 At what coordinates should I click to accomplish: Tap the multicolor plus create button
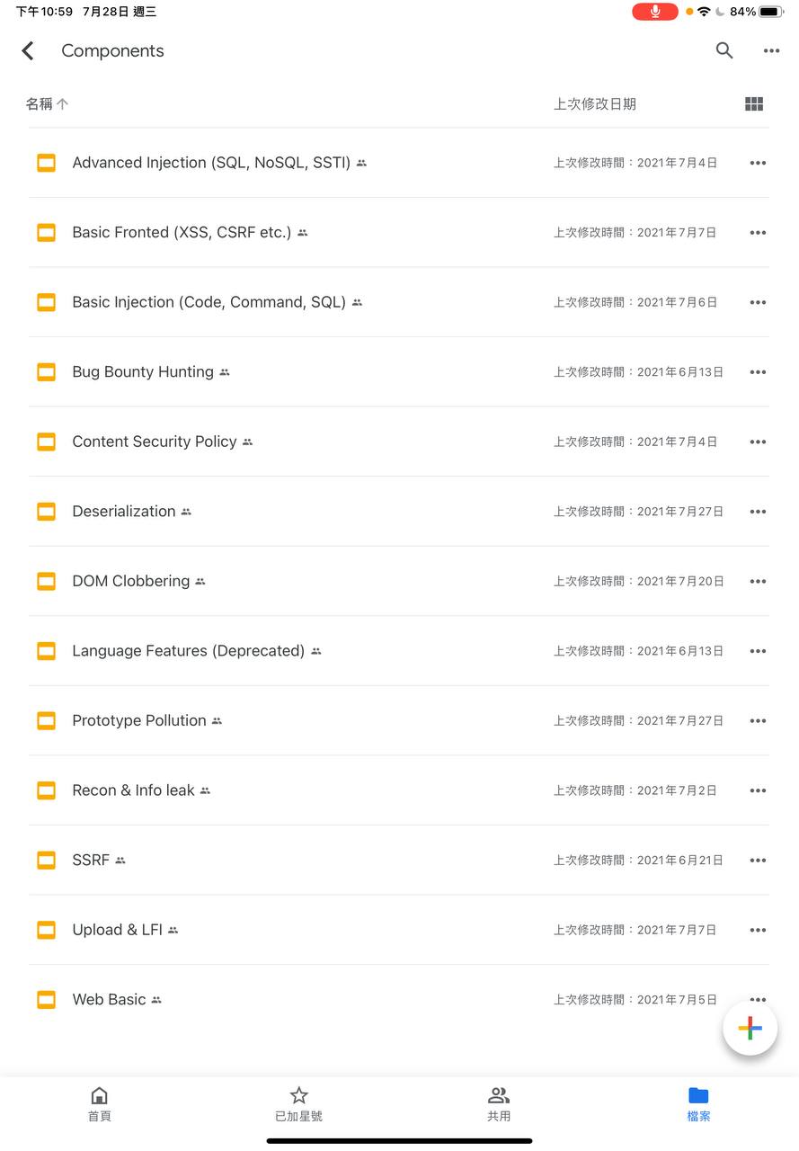[x=750, y=1028]
